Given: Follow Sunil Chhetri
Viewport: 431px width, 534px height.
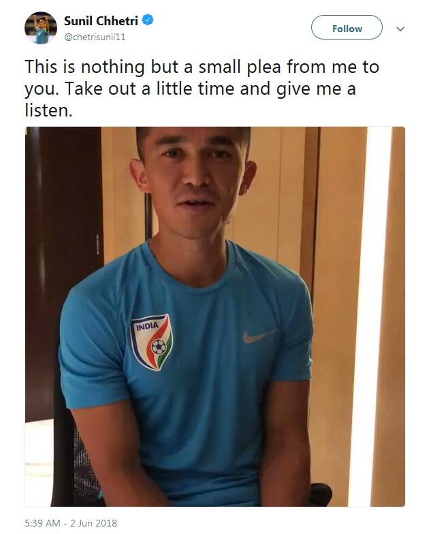Looking at the screenshot, I should point(347,29).
